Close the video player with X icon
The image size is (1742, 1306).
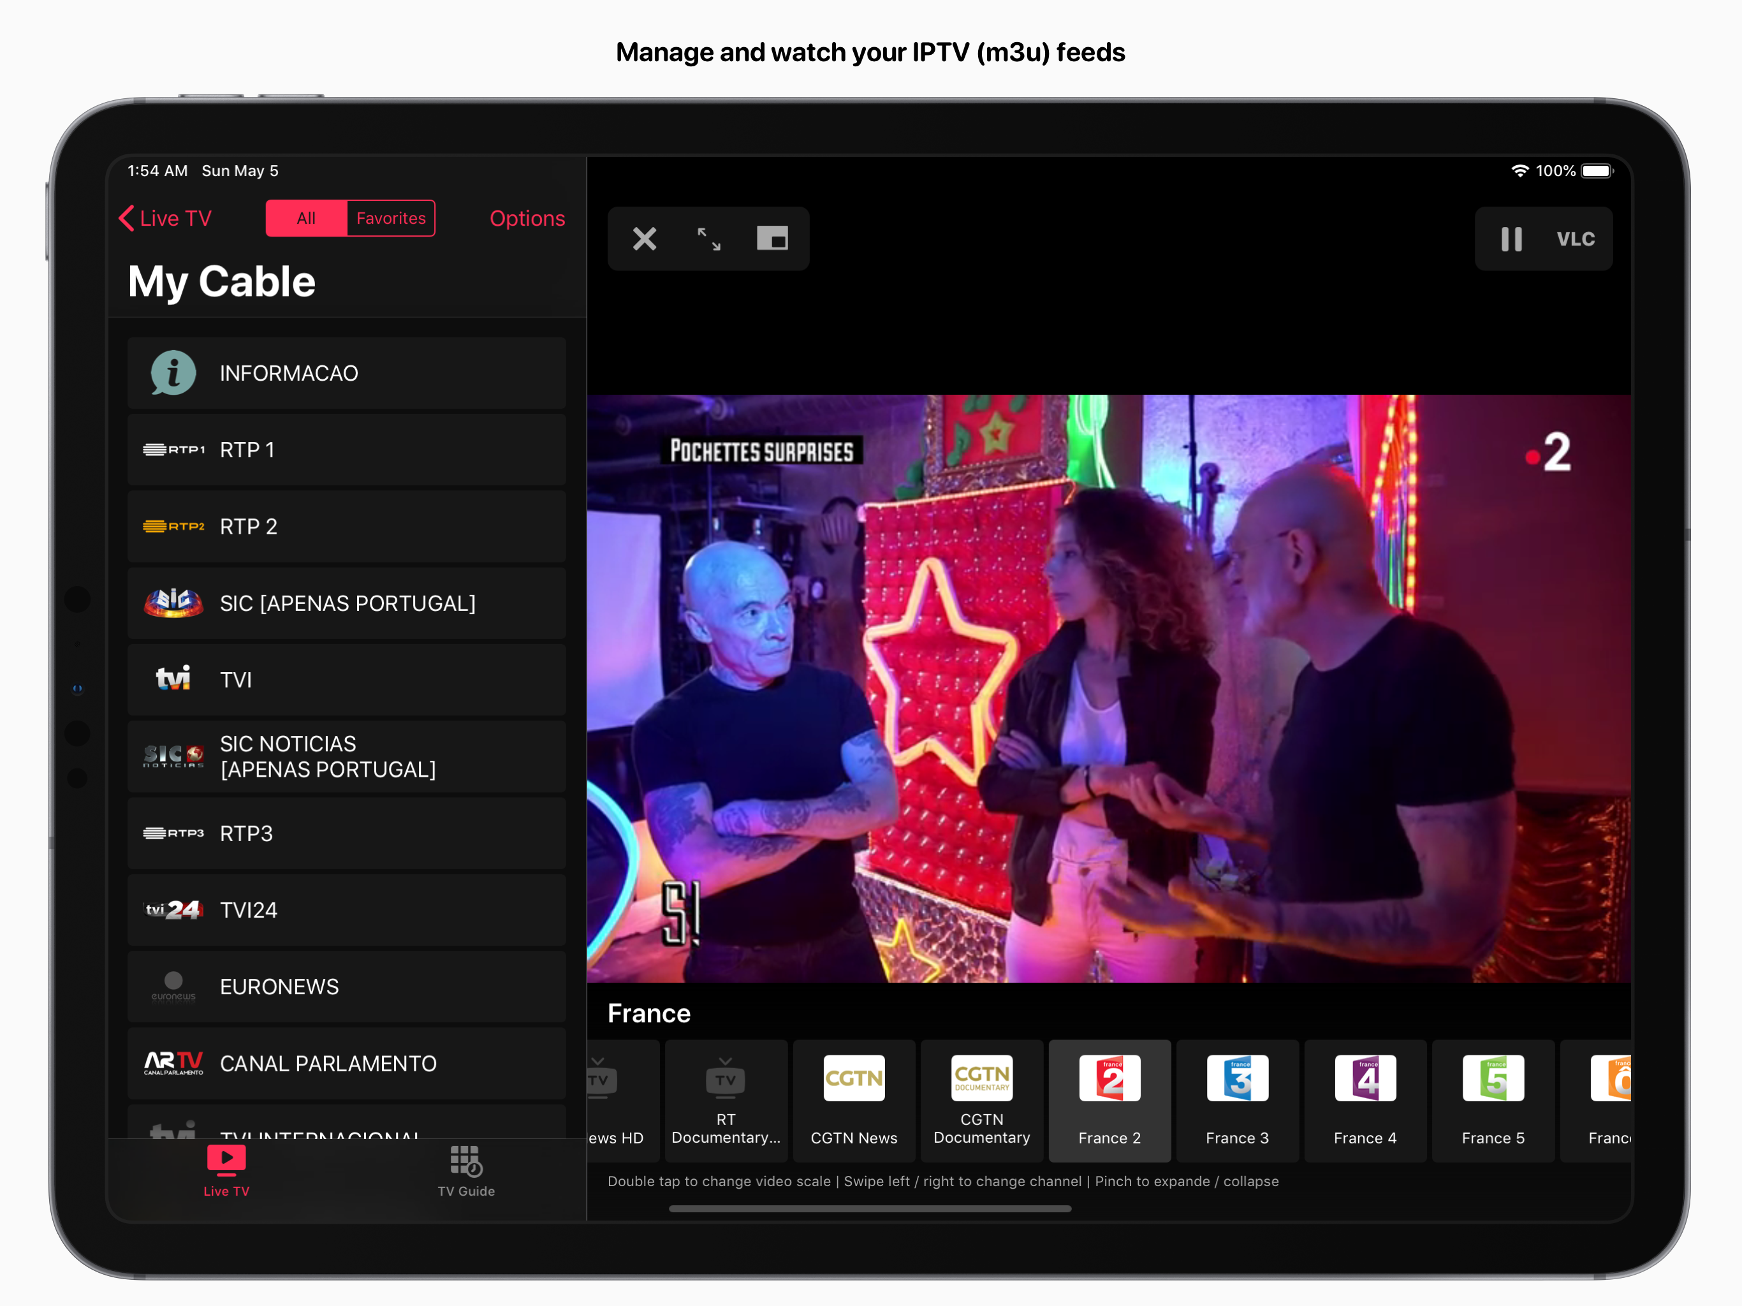[644, 238]
